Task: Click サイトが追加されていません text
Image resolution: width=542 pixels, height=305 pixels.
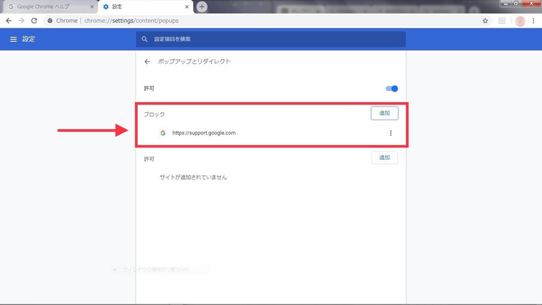Action: 193,177
